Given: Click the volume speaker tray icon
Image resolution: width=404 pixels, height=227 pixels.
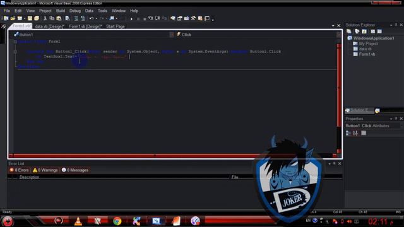Looking at the screenshot, I should (349, 221).
